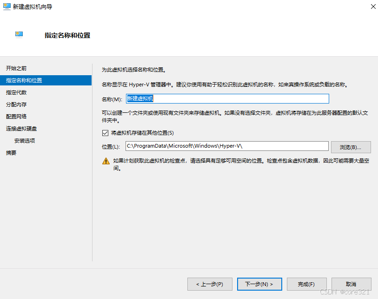Go to the 开始之前 step

coord(16,68)
